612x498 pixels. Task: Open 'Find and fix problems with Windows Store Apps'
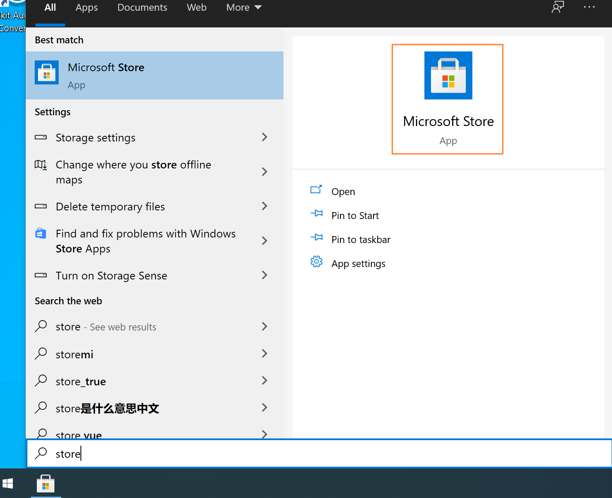(155, 241)
